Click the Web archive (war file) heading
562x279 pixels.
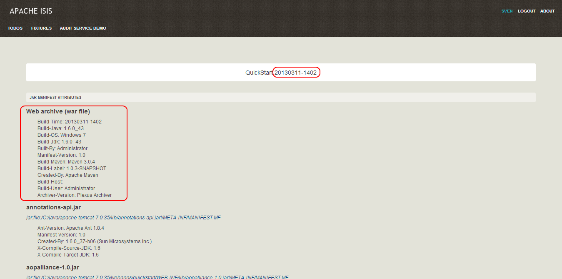click(x=58, y=111)
